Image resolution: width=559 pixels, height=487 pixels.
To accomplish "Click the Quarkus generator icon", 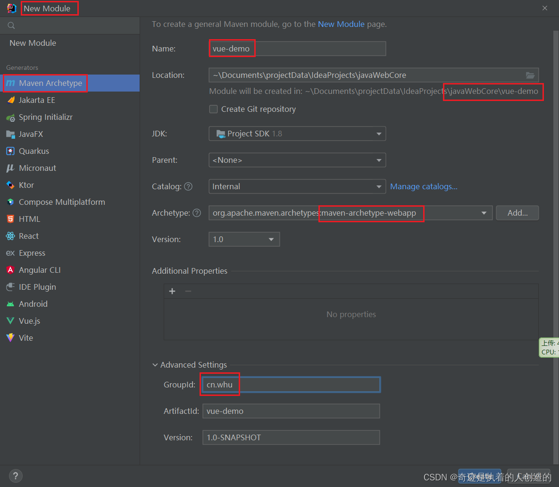I will 10,151.
